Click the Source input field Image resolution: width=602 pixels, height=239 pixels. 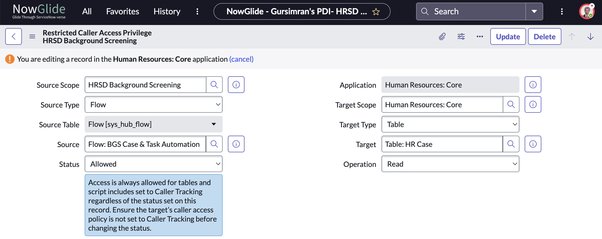[x=145, y=144]
